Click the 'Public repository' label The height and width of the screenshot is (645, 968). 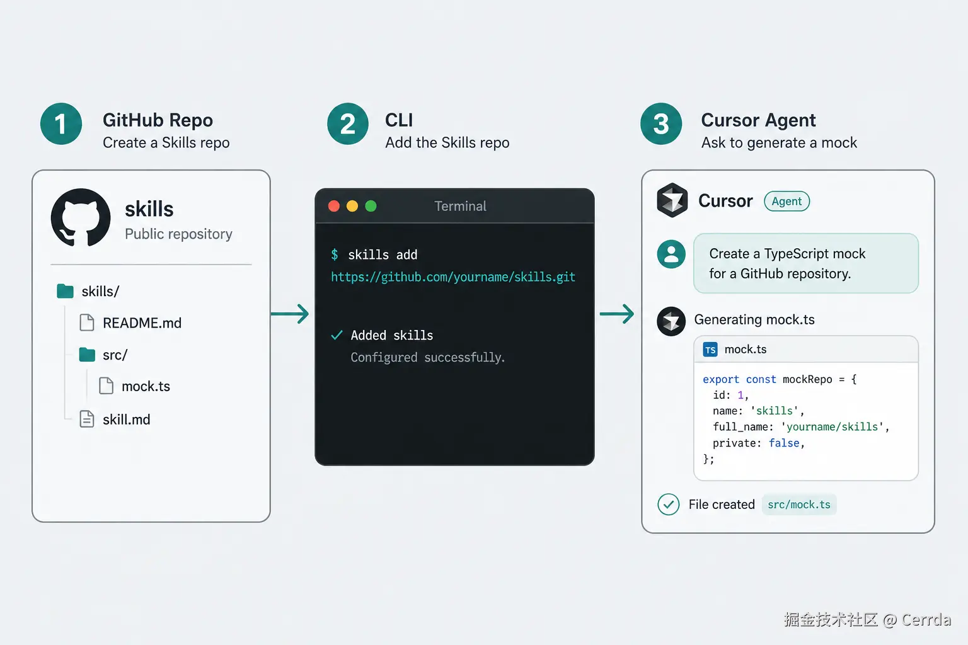pos(178,234)
